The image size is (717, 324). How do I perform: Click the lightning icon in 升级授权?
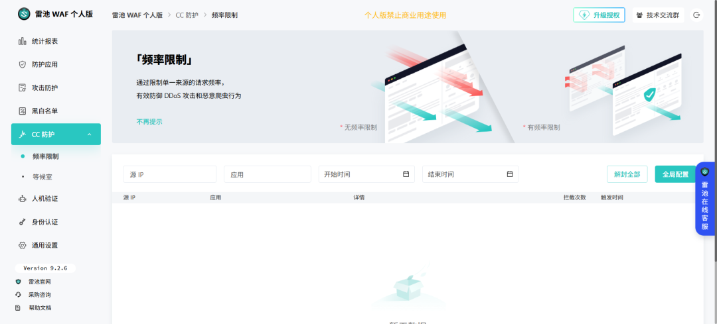tap(584, 15)
